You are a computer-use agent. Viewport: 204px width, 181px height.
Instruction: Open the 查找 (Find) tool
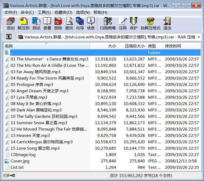point(69,23)
